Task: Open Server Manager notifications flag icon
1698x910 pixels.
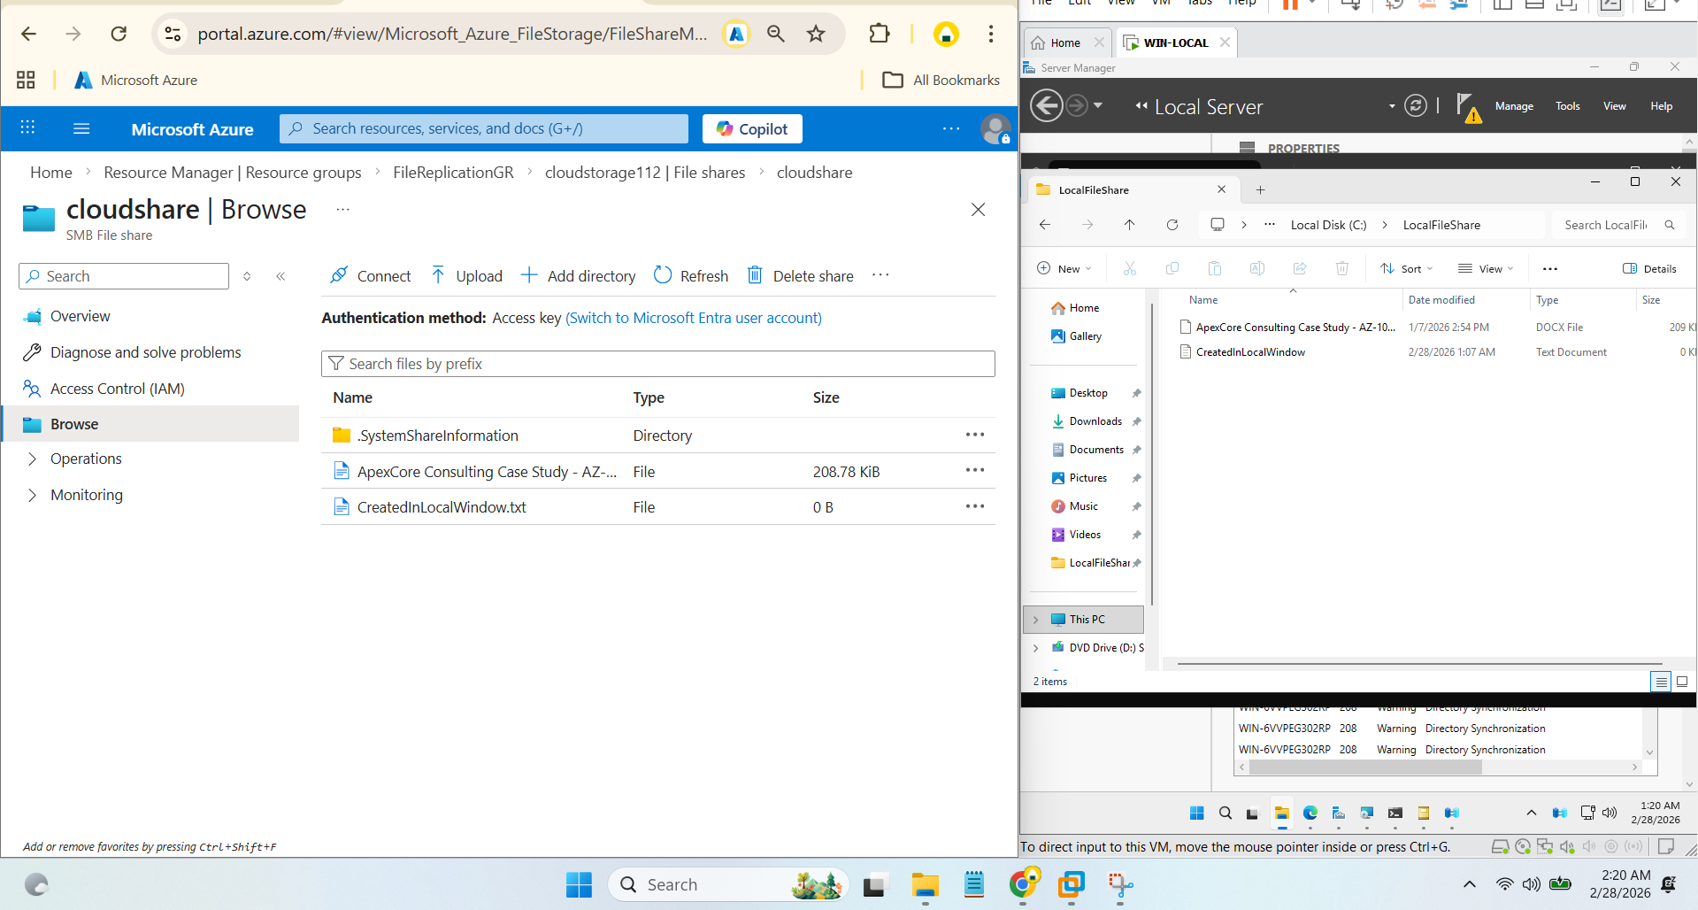Action: tap(1467, 107)
